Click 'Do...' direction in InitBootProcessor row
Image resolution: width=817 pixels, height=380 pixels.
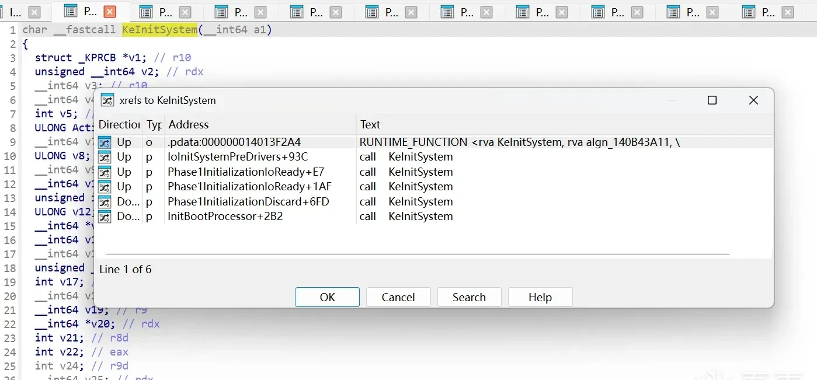tap(128, 217)
